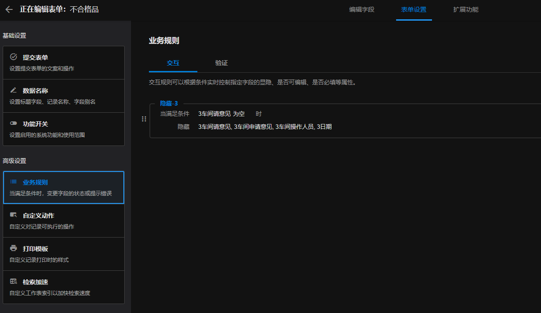The height and width of the screenshot is (313, 541).
Task: Select the 交互 rules tab
Action: click(173, 63)
